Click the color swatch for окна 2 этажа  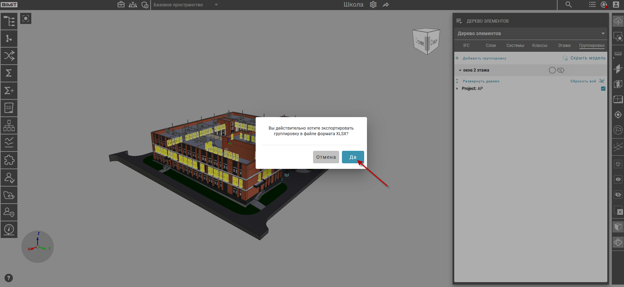(570, 70)
